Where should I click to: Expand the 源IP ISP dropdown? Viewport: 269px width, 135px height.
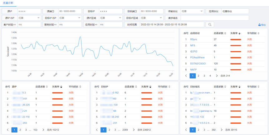[x=29, y=18]
